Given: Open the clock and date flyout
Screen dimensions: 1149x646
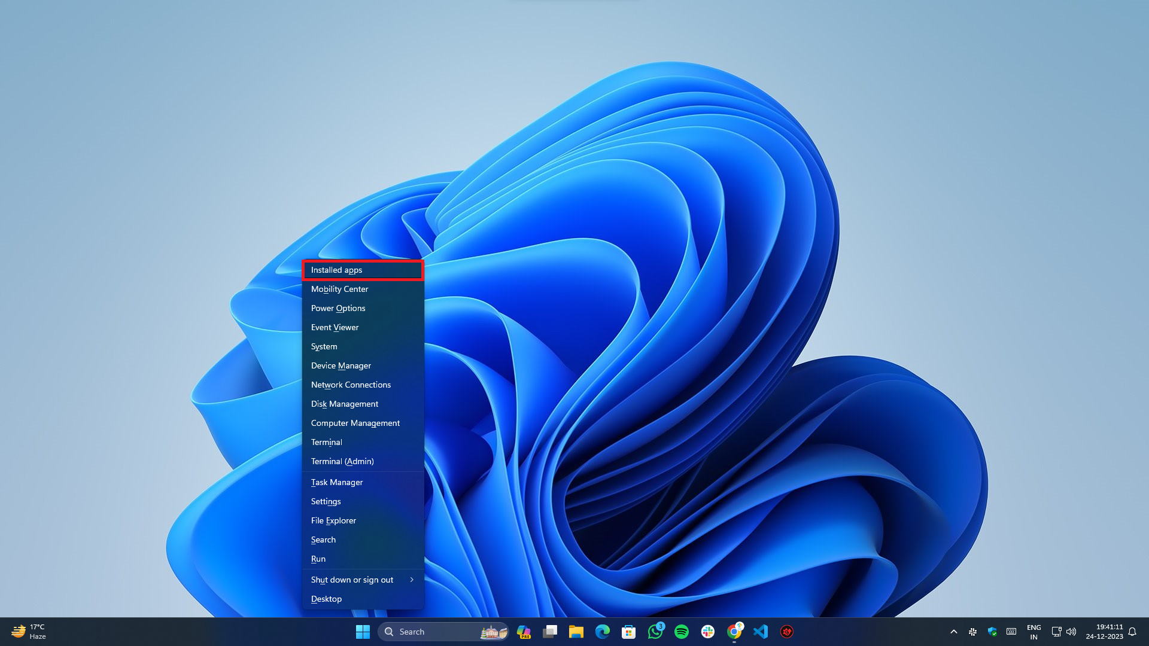Looking at the screenshot, I should click(1104, 632).
